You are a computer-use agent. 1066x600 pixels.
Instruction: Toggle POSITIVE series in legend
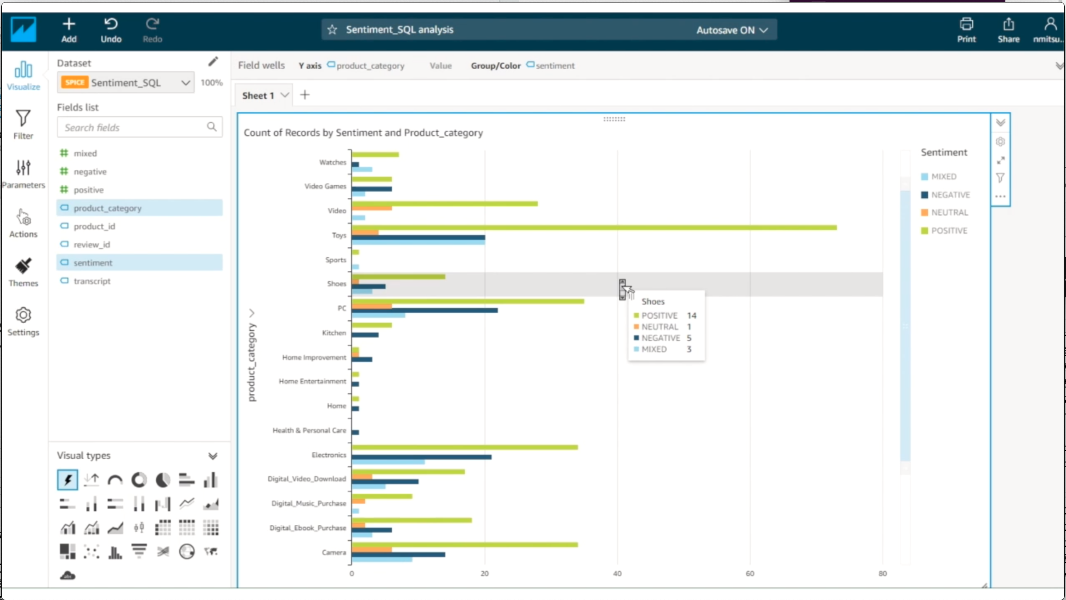[x=949, y=231]
